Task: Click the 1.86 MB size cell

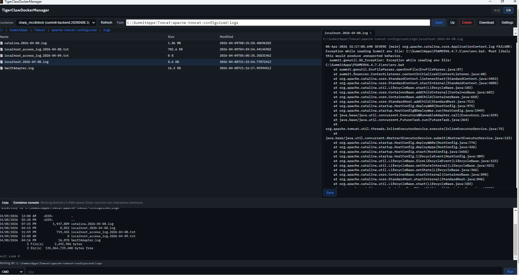Action: coord(174,43)
